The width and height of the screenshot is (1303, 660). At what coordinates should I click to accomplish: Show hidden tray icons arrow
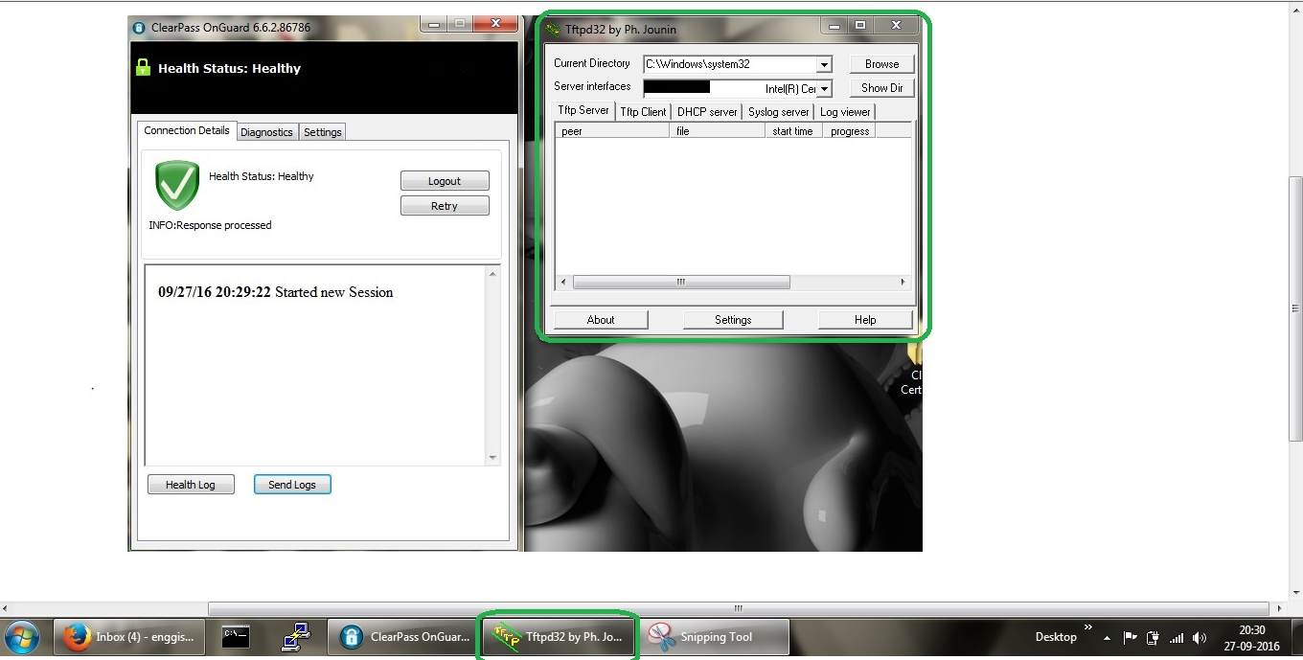(x=1108, y=638)
